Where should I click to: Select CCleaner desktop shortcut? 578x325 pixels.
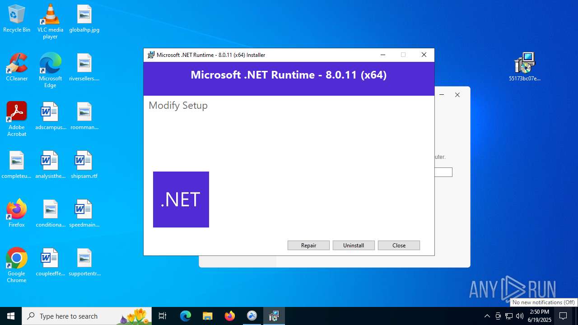click(x=17, y=67)
